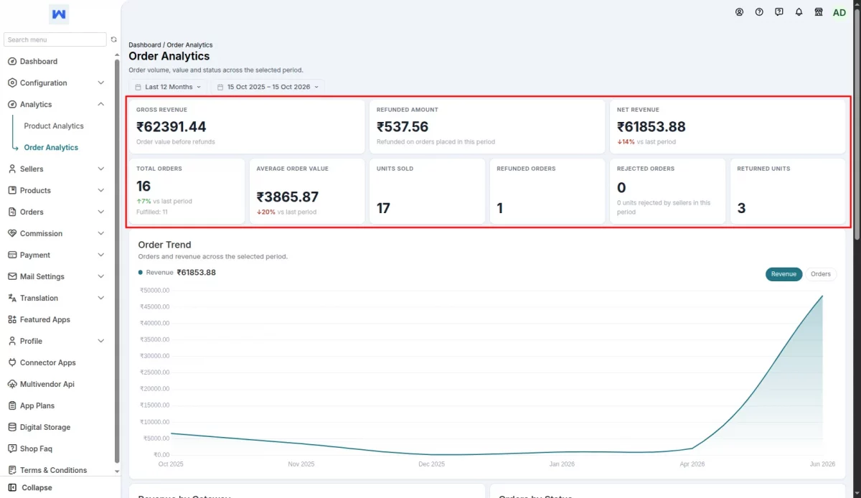Click the Gross Revenue value ₹62391.44
This screenshot has height=498, width=861.
171,127
